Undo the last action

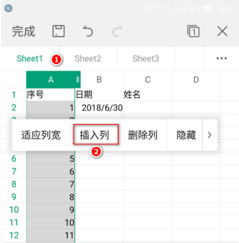coord(88,31)
